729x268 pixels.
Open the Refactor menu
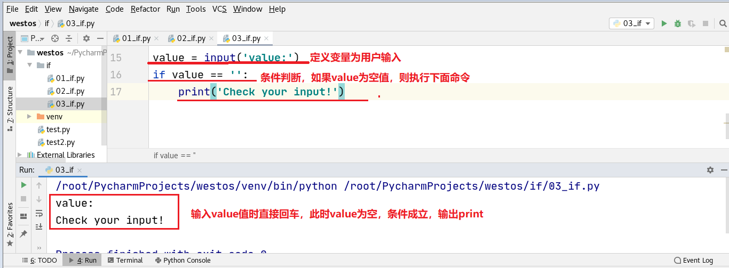[x=146, y=9]
